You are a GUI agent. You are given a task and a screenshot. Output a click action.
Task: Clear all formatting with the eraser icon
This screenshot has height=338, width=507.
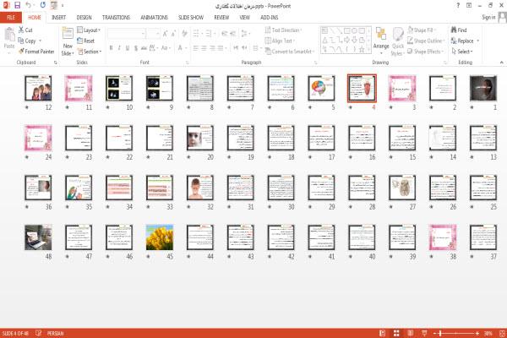(184, 34)
